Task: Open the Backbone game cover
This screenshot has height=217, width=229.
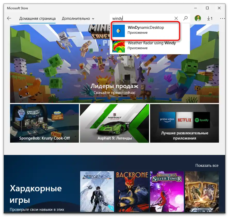Action: coord(132,191)
